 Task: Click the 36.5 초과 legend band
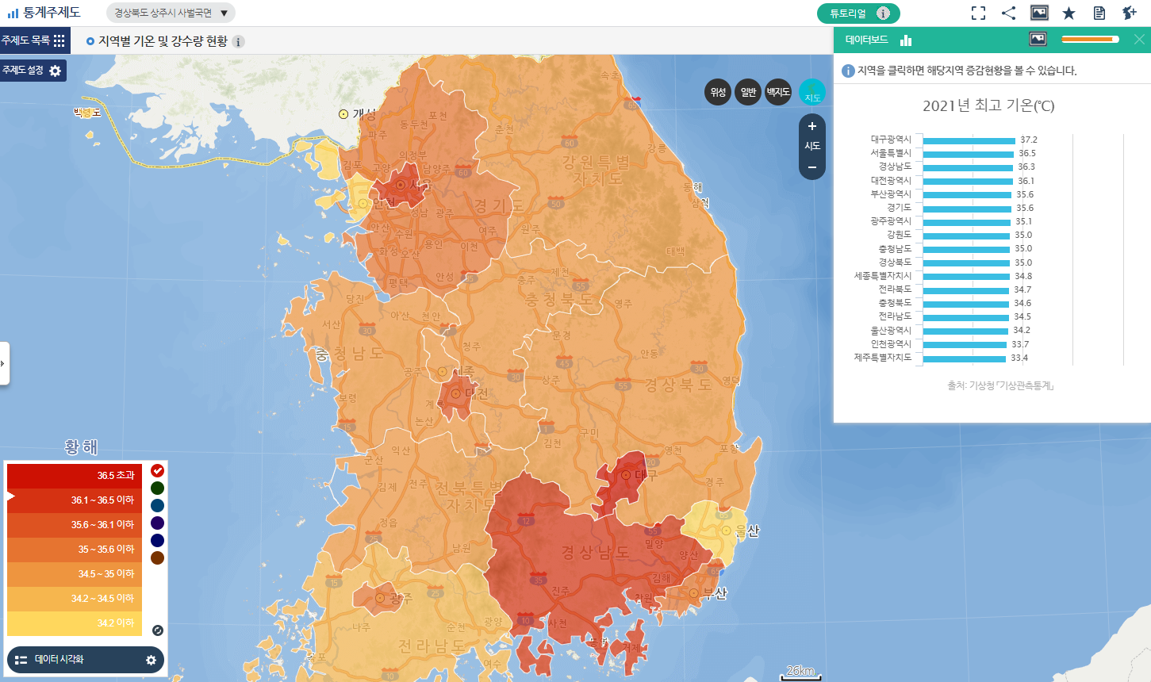coord(75,476)
